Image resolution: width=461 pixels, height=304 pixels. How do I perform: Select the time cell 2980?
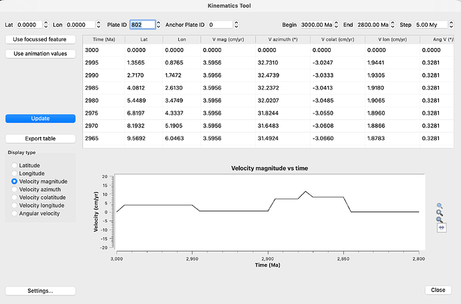pyautogui.click(x=104, y=101)
